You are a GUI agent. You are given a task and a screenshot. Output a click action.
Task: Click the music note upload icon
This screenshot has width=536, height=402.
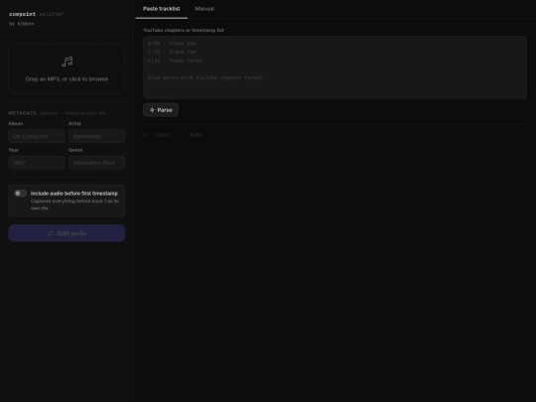click(67, 62)
